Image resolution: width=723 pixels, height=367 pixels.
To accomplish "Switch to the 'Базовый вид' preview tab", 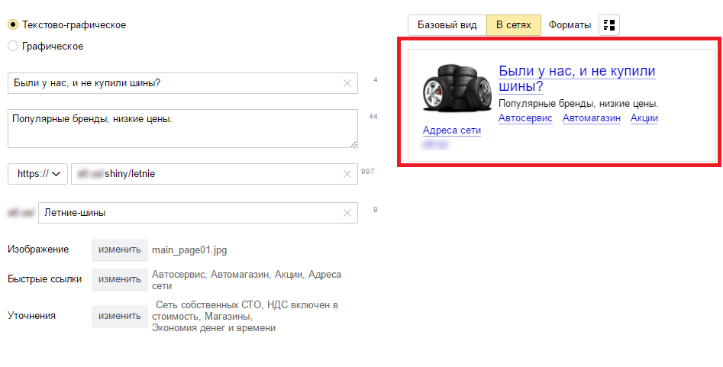I will tap(447, 25).
